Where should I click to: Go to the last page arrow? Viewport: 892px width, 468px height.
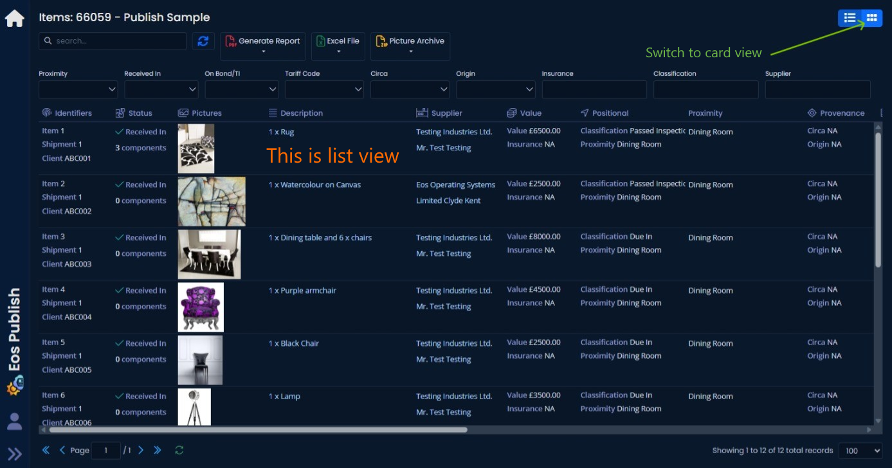coord(158,451)
